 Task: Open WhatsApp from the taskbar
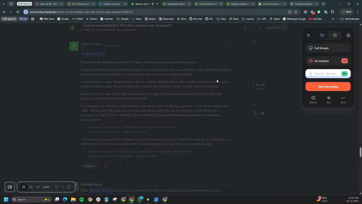(140, 199)
